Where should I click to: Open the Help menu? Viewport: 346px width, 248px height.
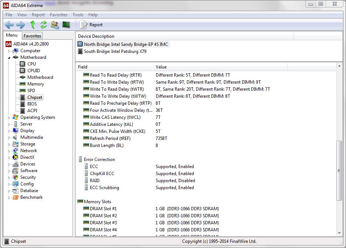pos(93,14)
